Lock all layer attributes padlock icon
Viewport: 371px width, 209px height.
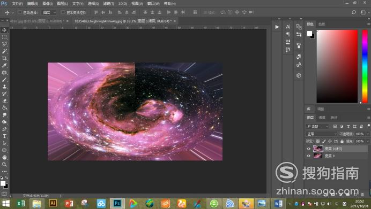pyautogui.click(x=342, y=141)
